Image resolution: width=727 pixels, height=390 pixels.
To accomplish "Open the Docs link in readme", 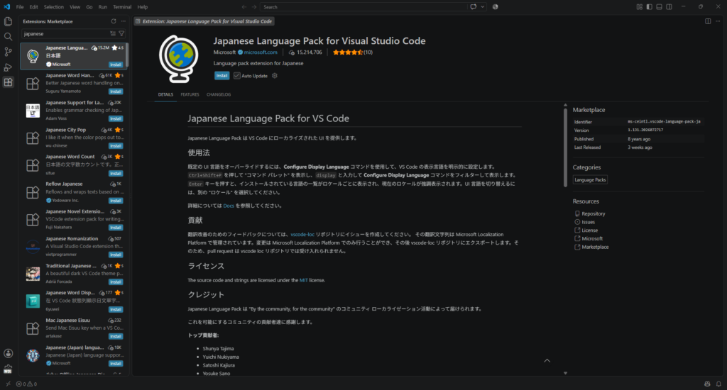I will (229, 206).
